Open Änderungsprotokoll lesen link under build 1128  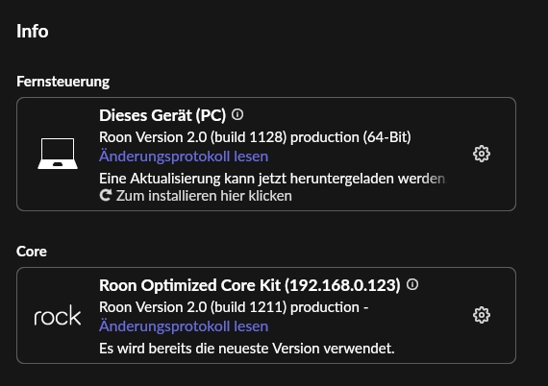click(x=184, y=157)
